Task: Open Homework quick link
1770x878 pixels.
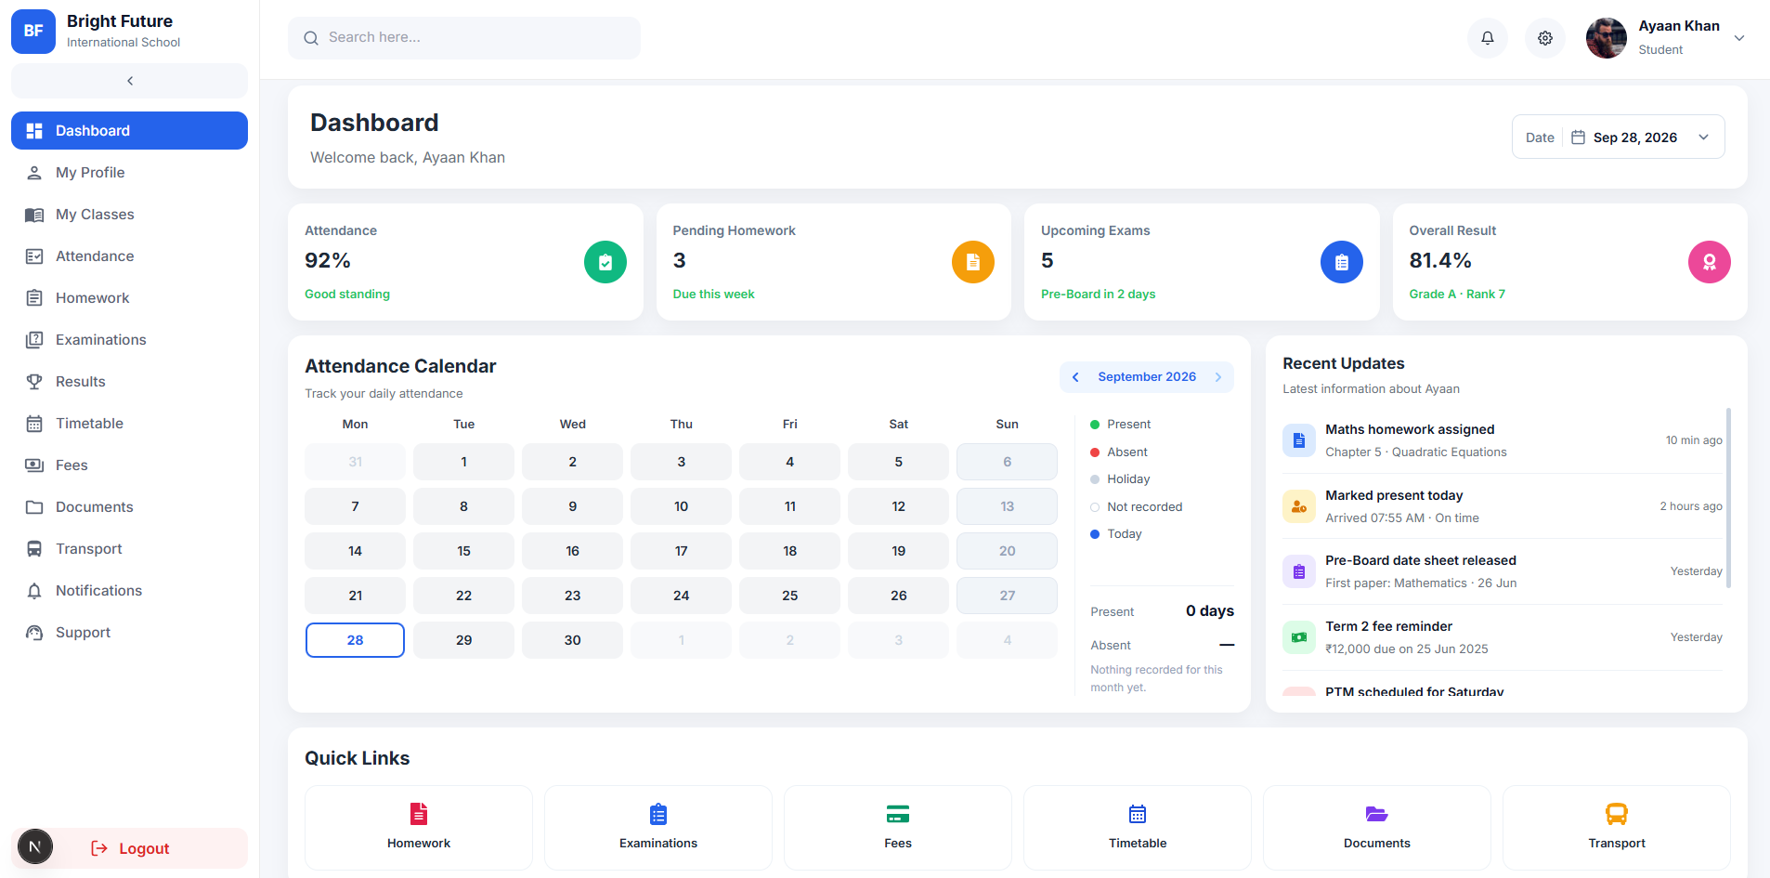Action: [419, 827]
